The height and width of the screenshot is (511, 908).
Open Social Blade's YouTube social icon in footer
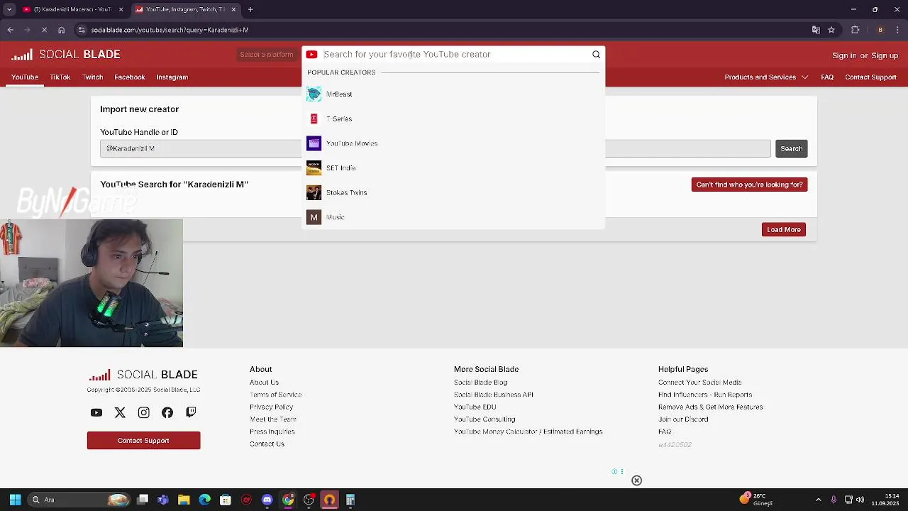pyautogui.click(x=96, y=412)
